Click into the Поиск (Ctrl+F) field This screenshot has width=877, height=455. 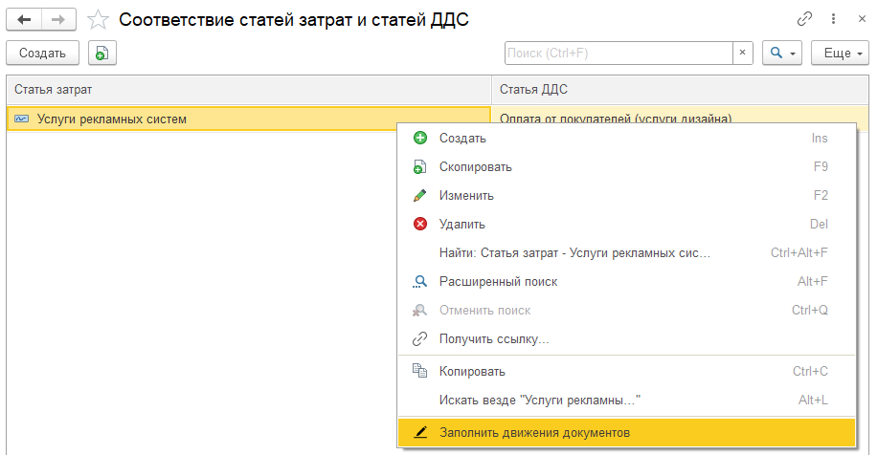(x=618, y=53)
